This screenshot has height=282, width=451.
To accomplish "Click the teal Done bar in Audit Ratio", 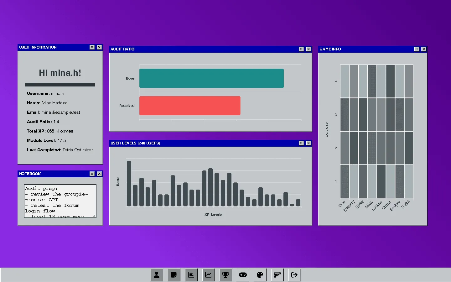I will (x=211, y=78).
